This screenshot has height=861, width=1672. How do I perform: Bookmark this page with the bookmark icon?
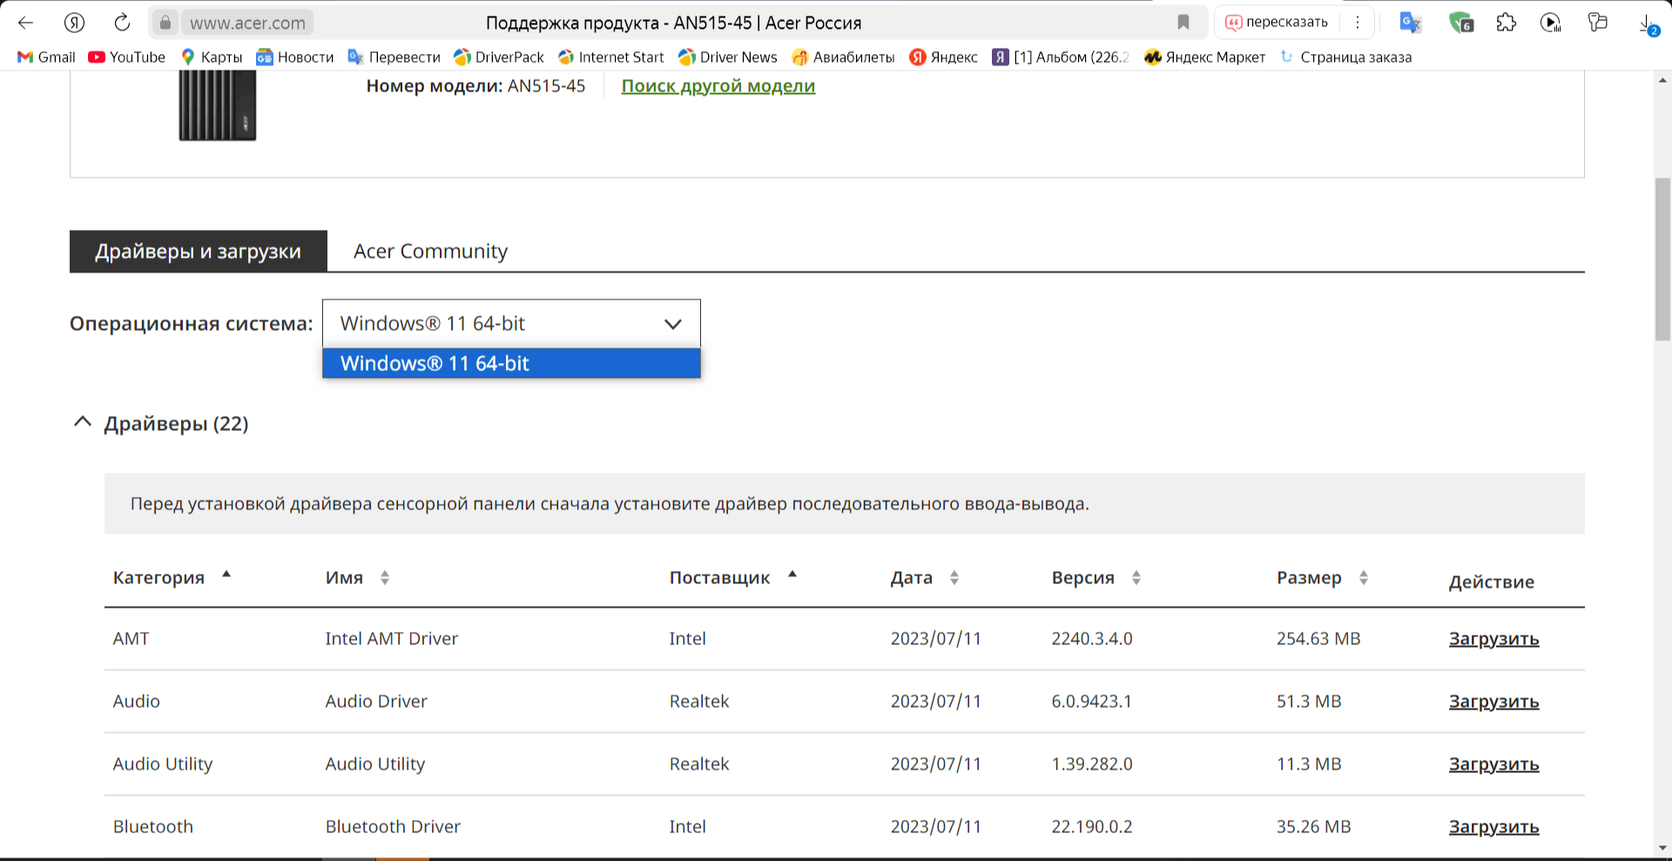(x=1183, y=23)
